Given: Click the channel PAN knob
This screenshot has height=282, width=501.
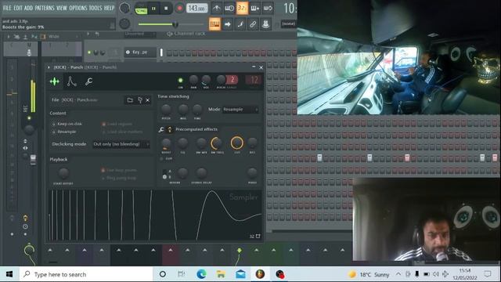Looking at the screenshot, I should coord(193,80).
